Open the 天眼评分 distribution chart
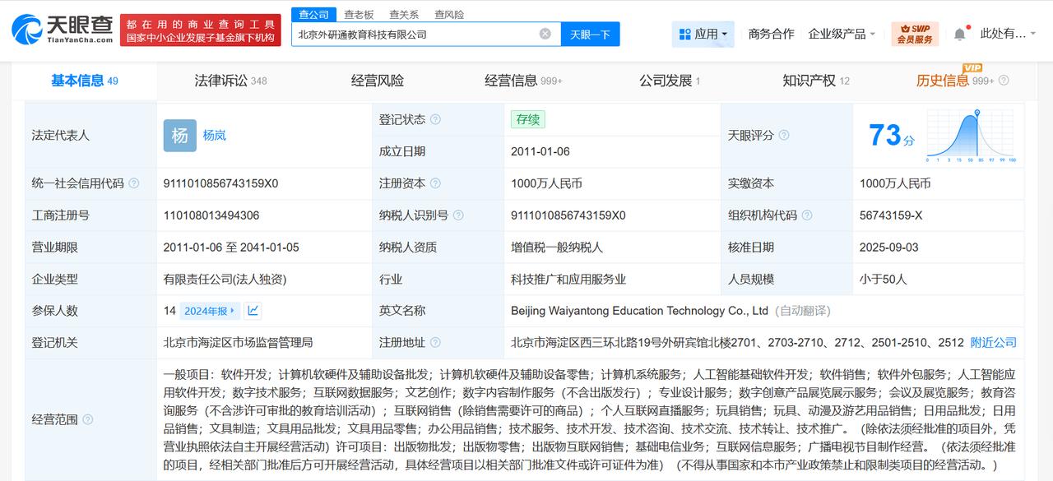 pos(972,136)
